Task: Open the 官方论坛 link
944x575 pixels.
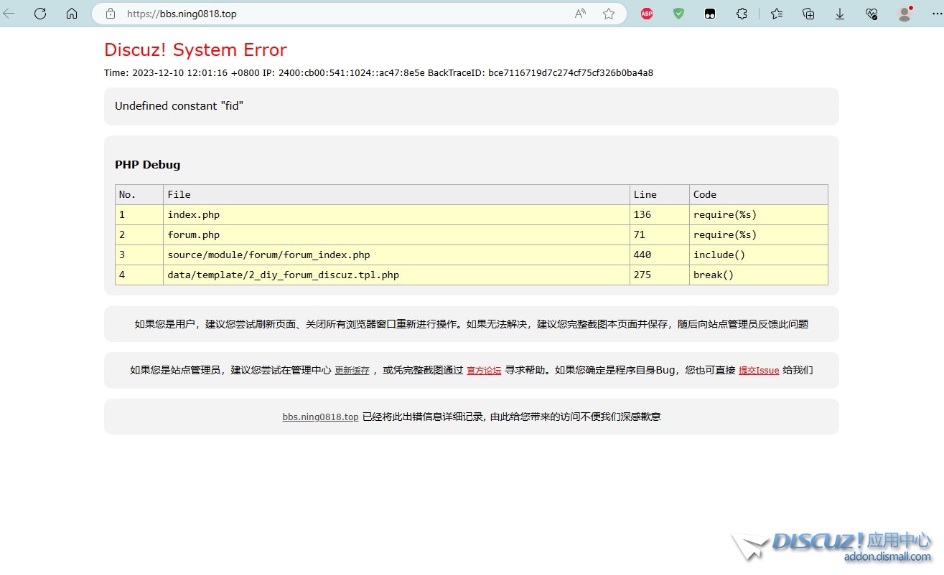Action: point(484,371)
